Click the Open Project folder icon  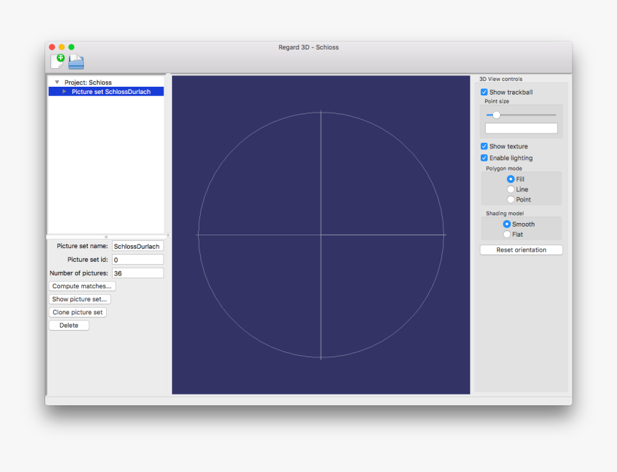76,62
